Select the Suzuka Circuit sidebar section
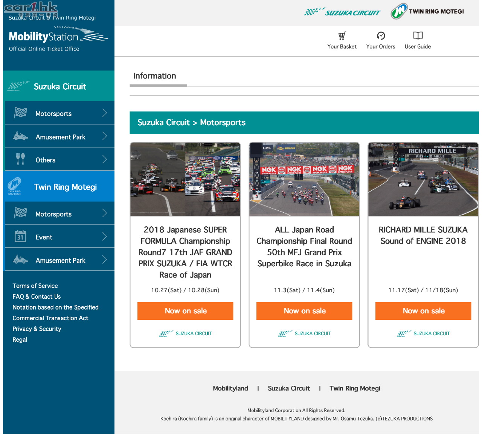 (59, 86)
